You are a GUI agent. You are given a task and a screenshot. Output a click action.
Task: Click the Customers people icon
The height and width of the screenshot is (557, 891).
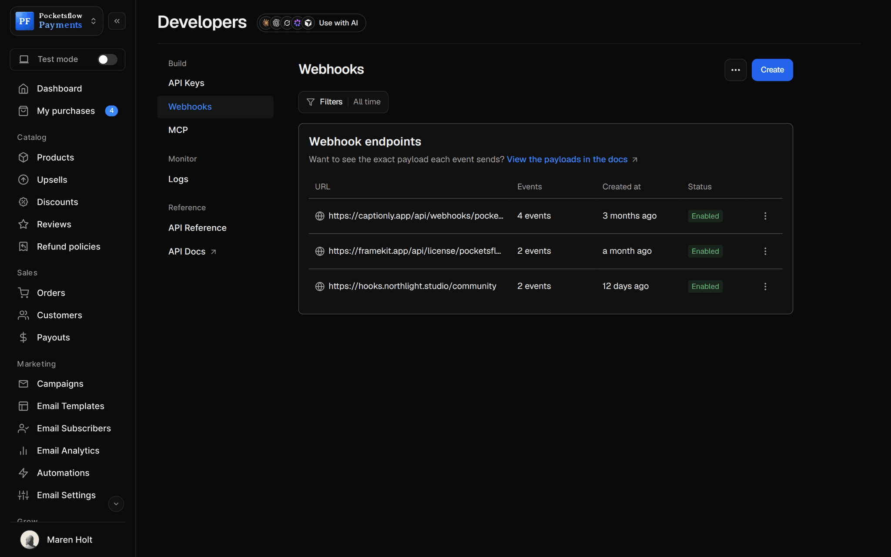click(x=23, y=315)
